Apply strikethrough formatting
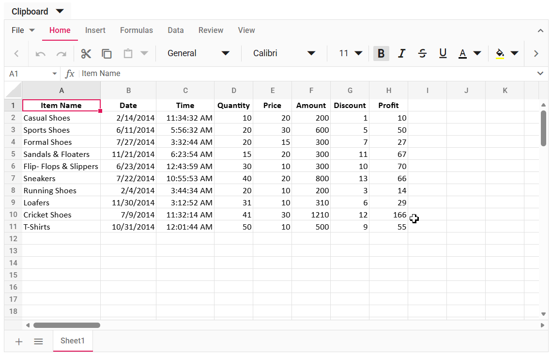 tap(422, 53)
